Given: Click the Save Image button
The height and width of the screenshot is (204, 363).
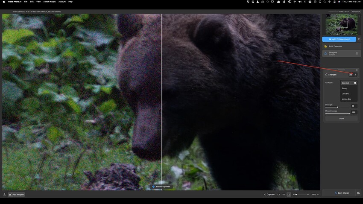Looking at the screenshot, I should point(342,193).
